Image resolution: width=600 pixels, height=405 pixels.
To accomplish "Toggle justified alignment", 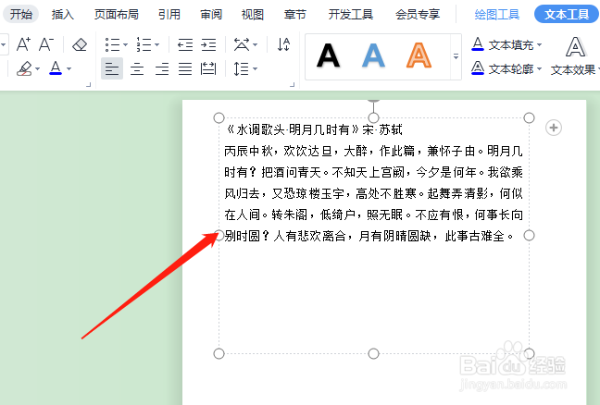I will click(x=185, y=68).
